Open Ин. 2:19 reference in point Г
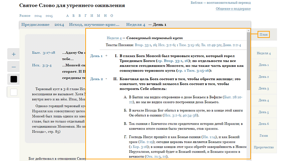This screenshot has width=286, height=161. click(146, 142)
